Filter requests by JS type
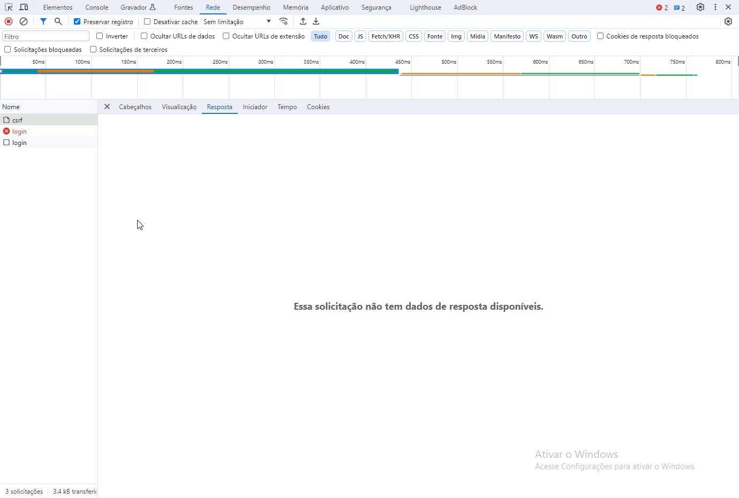This screenshot has width=739, height=498. click(360, 36)
